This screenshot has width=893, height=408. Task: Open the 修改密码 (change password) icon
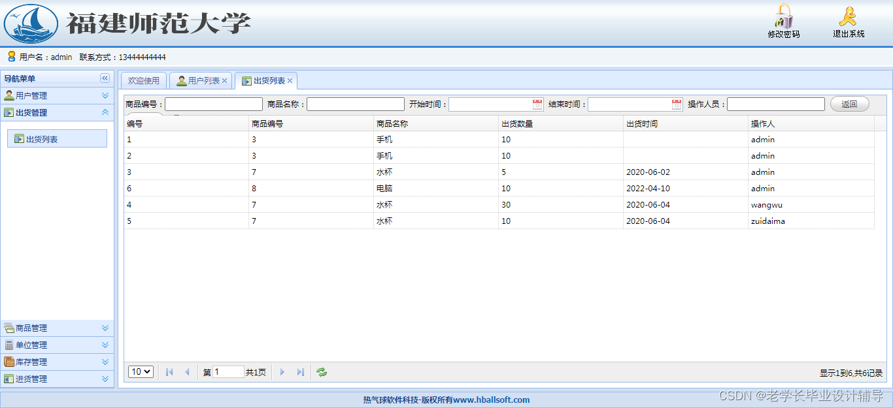point(783,20)
